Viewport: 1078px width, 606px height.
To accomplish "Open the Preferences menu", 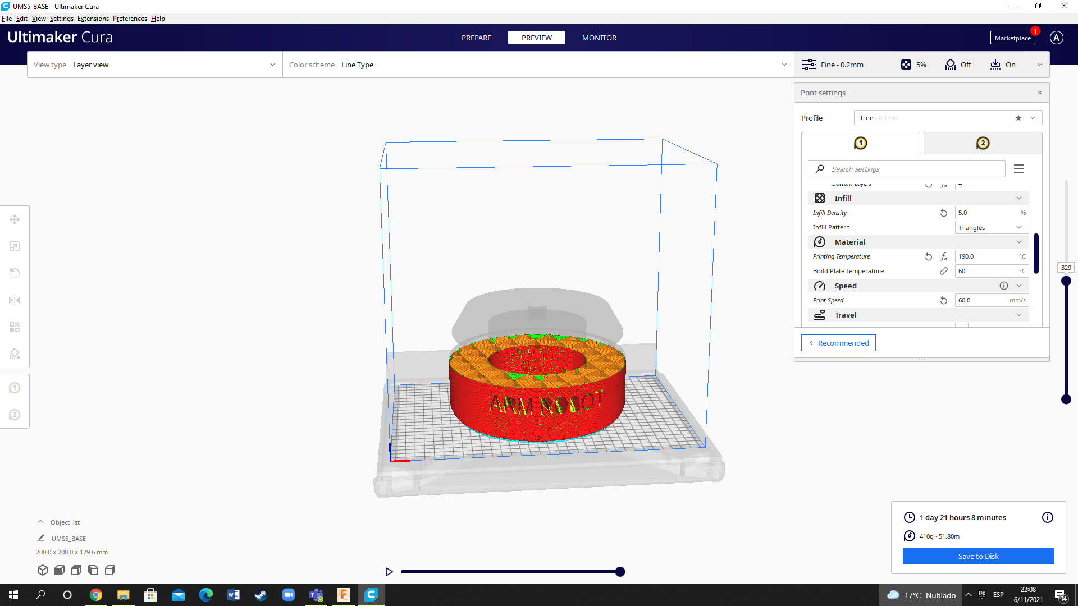I will coord(130,19).
